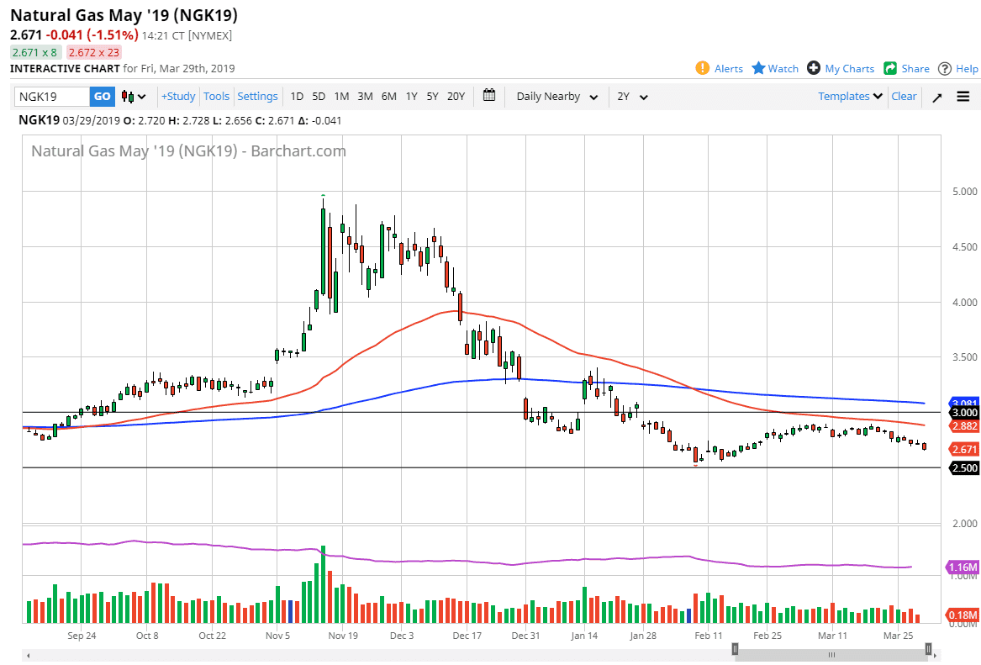
Task: Open Help question mark icon
Action: click(x=945, y=68)
